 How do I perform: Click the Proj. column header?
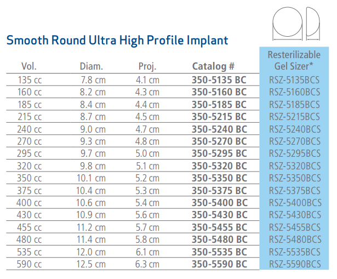tap(147, 67)
